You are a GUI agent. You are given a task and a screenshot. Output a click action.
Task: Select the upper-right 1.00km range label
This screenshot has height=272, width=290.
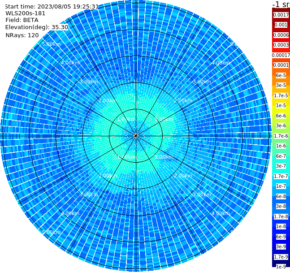click(164, 120)
